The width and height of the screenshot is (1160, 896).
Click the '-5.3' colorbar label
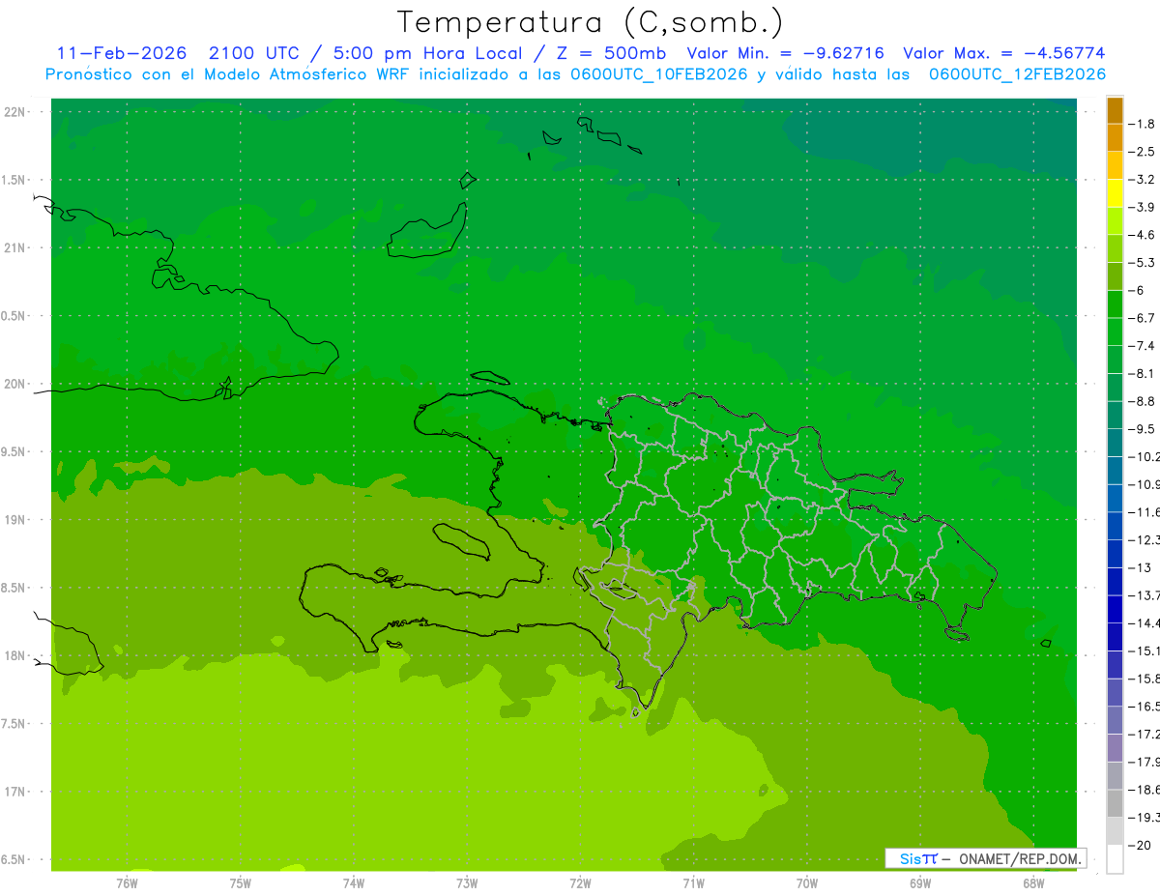click(1144, 262)
